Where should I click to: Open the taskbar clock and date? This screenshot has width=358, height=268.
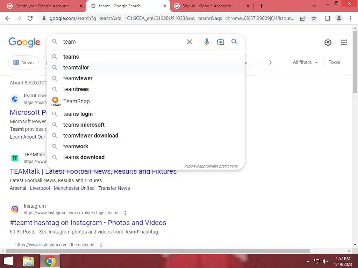coord(343,261)
